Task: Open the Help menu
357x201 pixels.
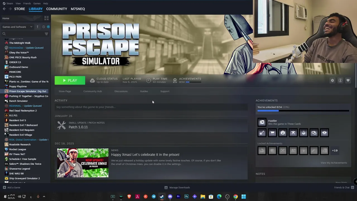Action: (x=45, y=3)
